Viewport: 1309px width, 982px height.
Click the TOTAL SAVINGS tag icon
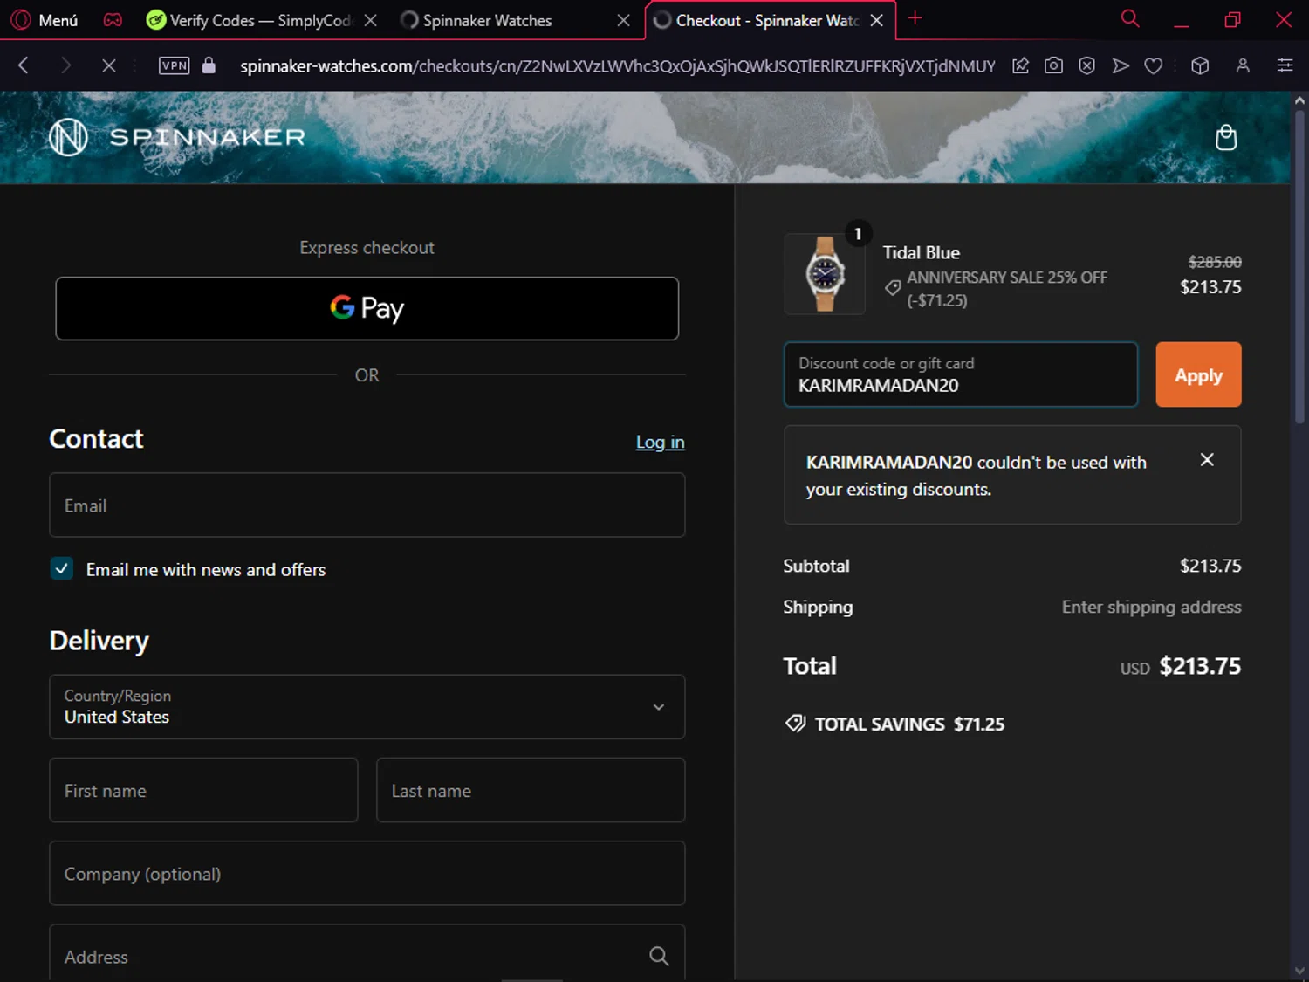[795, 724]
